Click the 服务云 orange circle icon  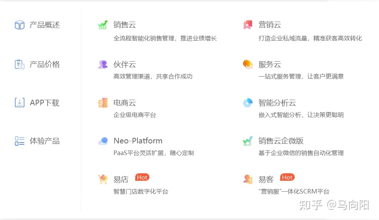pos(248,64)
